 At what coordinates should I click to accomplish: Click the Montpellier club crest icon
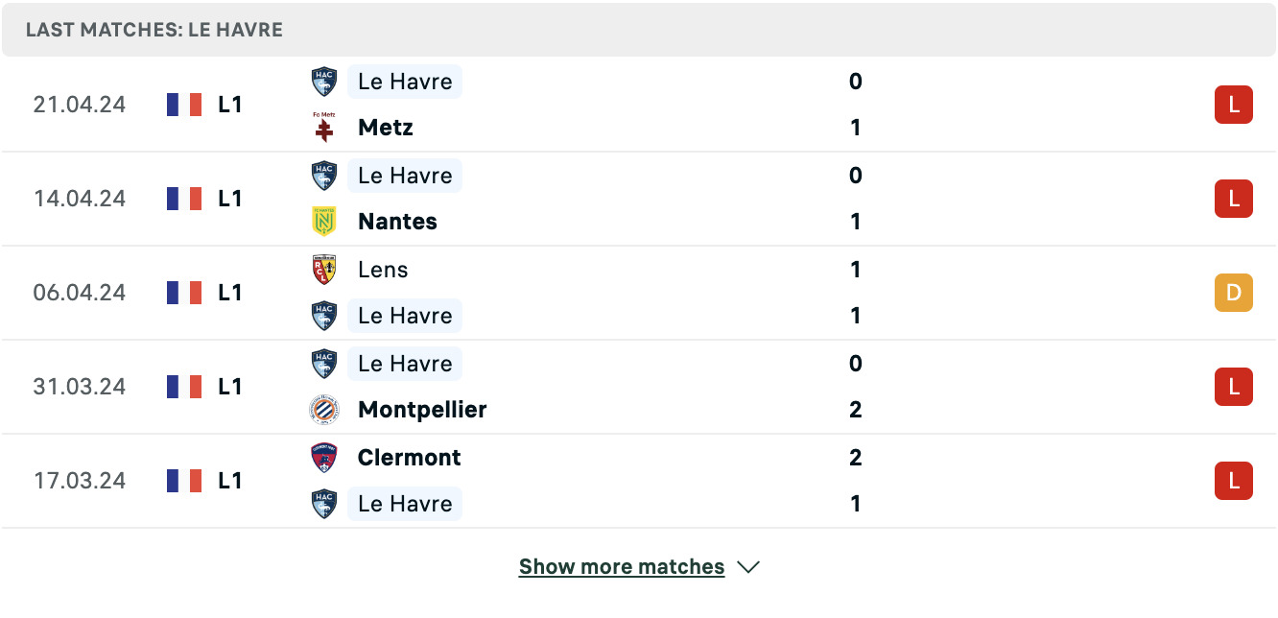tap(324, 410)
